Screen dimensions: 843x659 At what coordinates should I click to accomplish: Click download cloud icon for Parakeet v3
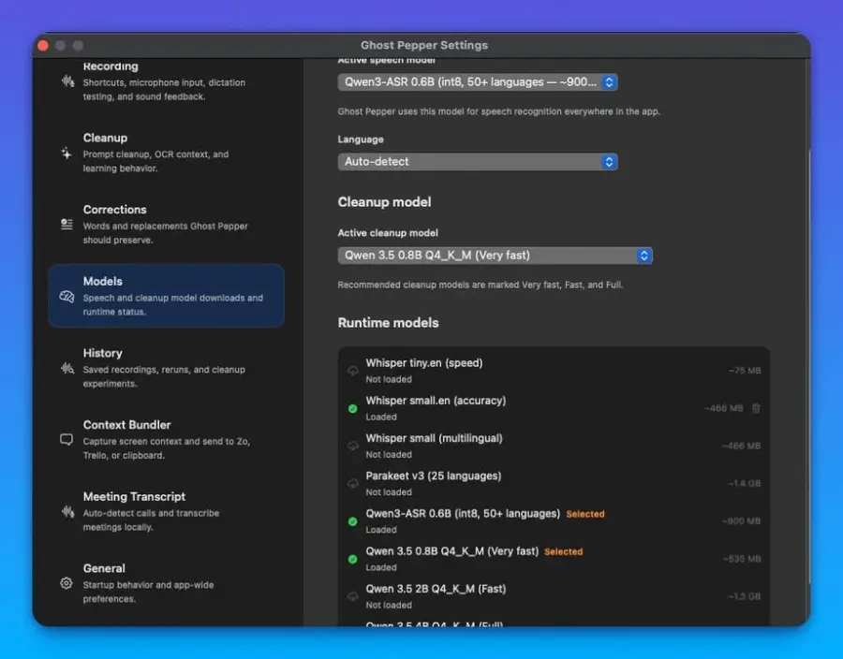pyautogui.click(x=353, y=483)
